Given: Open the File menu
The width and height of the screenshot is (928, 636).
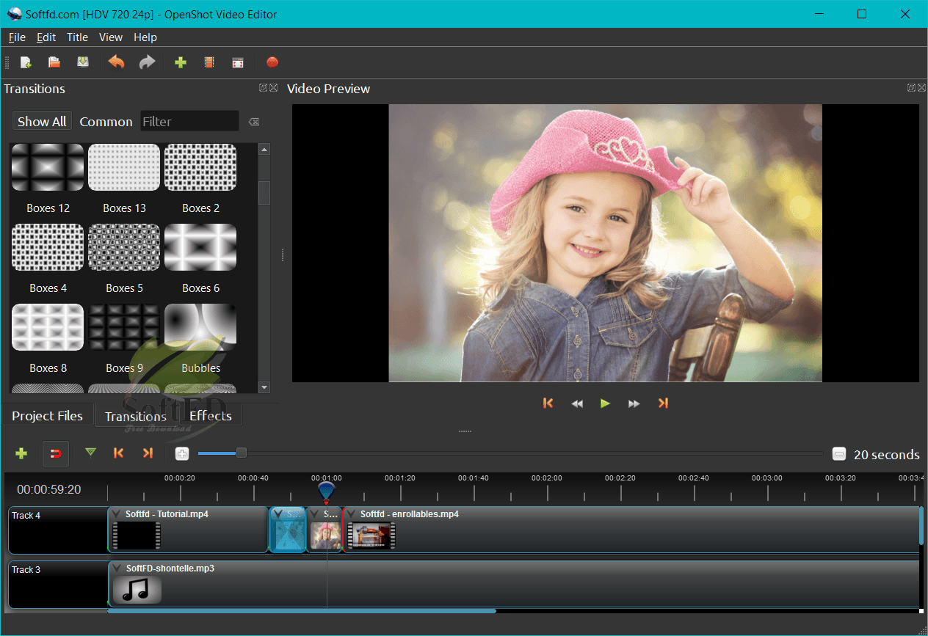Looking at the screenshot, I should pos(17,37).
